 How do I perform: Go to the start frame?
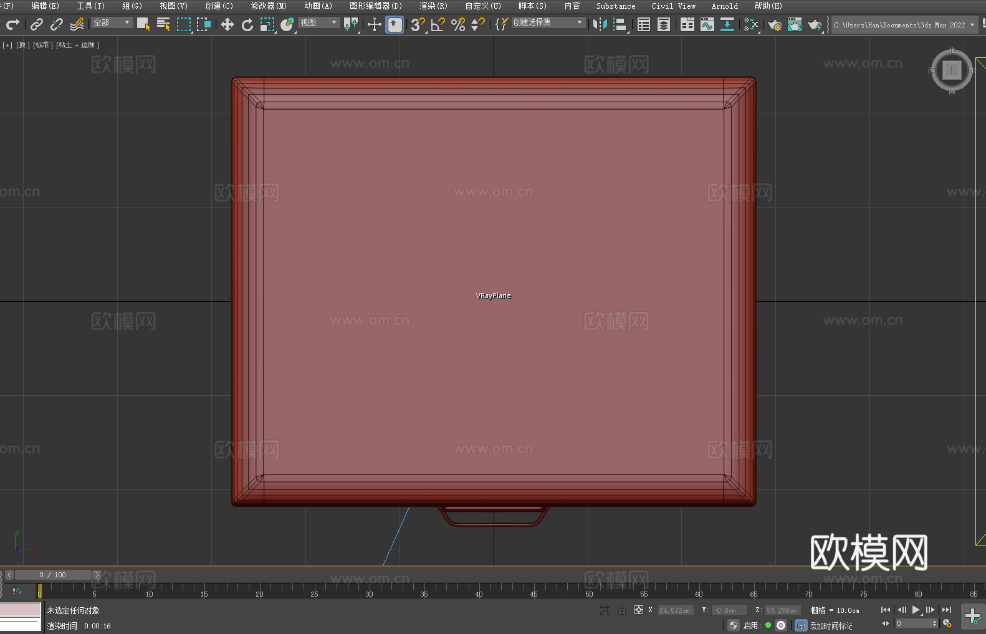[x=886, y=610]
